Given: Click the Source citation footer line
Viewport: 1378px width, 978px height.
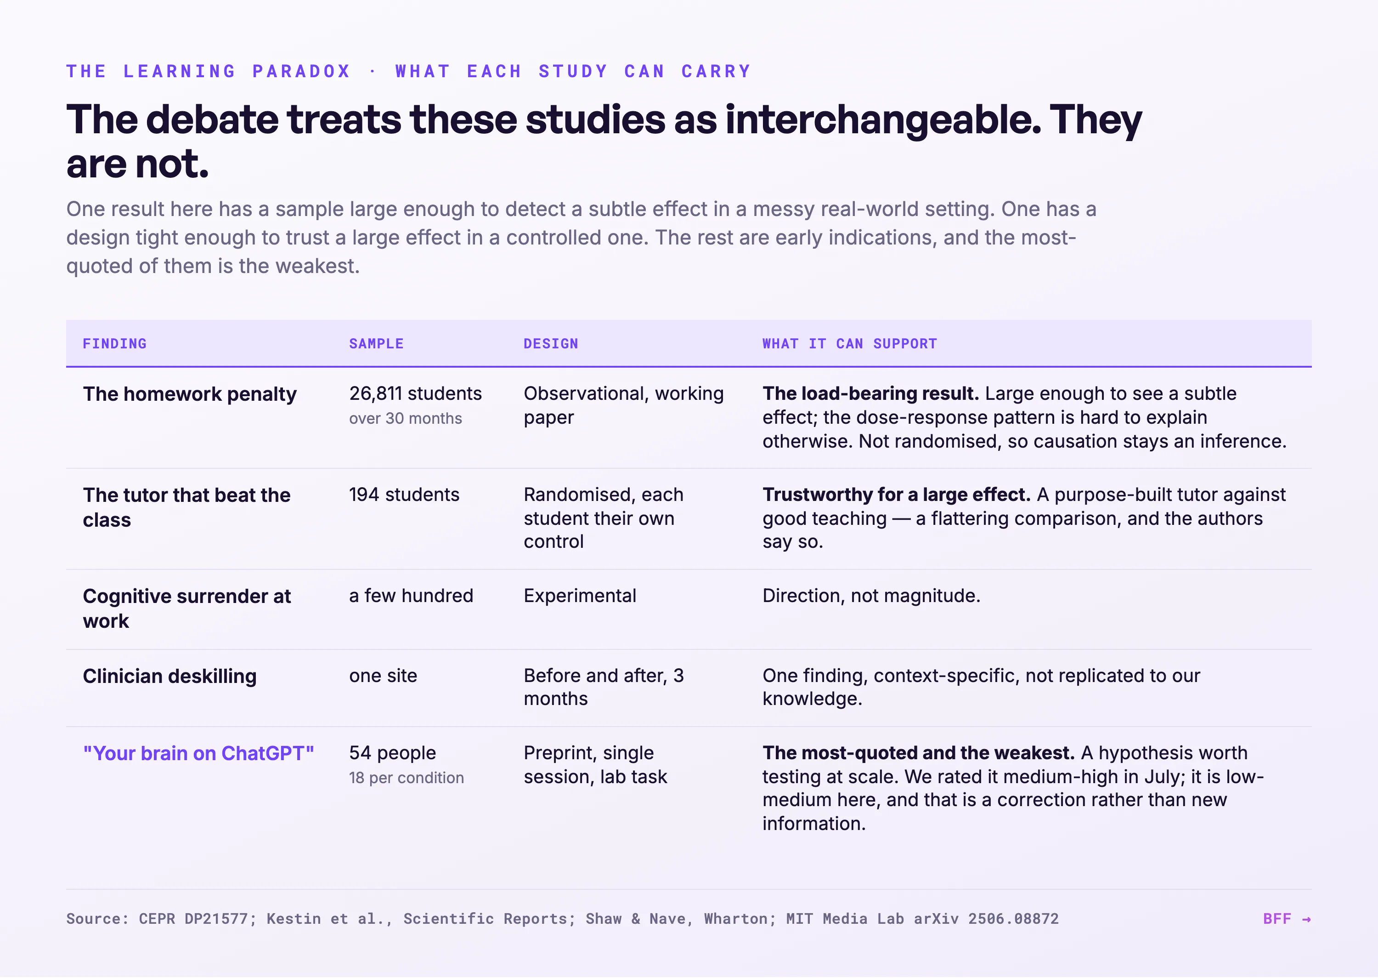Looking at the screenshot, I should point(562,918).
